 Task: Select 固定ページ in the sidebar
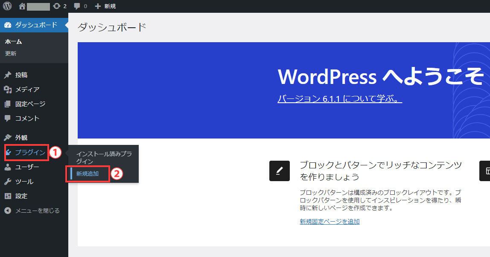click(x=30, y=104)
